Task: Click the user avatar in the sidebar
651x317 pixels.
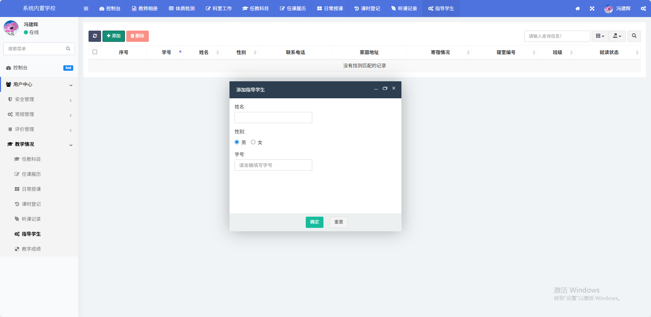Action: 11,28
